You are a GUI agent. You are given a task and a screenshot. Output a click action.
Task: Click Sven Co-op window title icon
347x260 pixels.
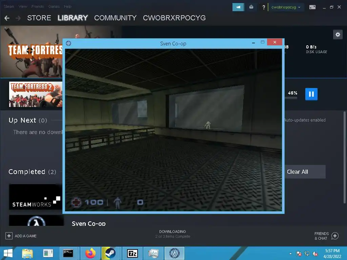coord(68,43)
